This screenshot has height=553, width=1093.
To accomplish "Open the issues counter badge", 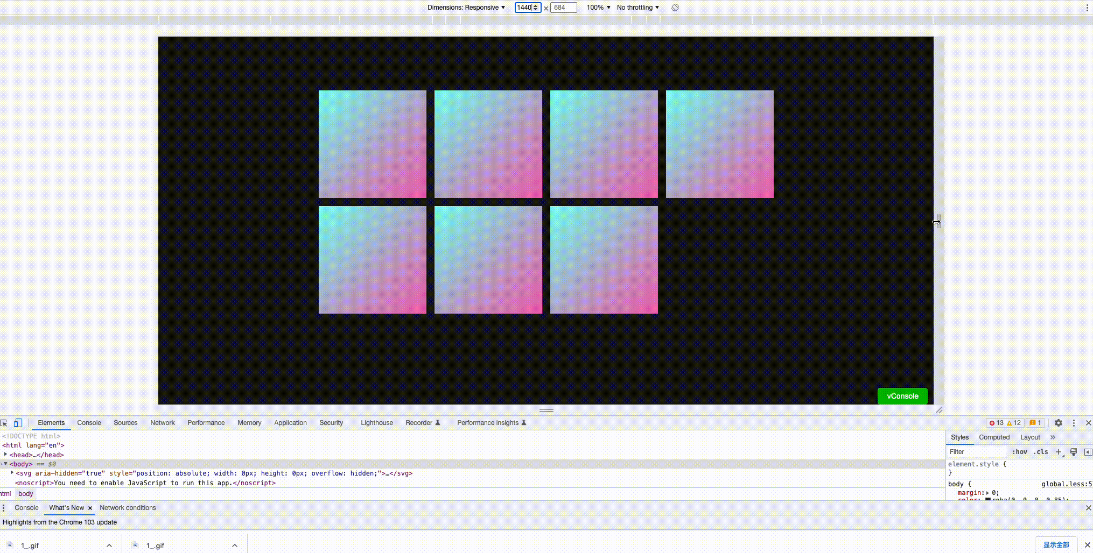I will 1035,423.
